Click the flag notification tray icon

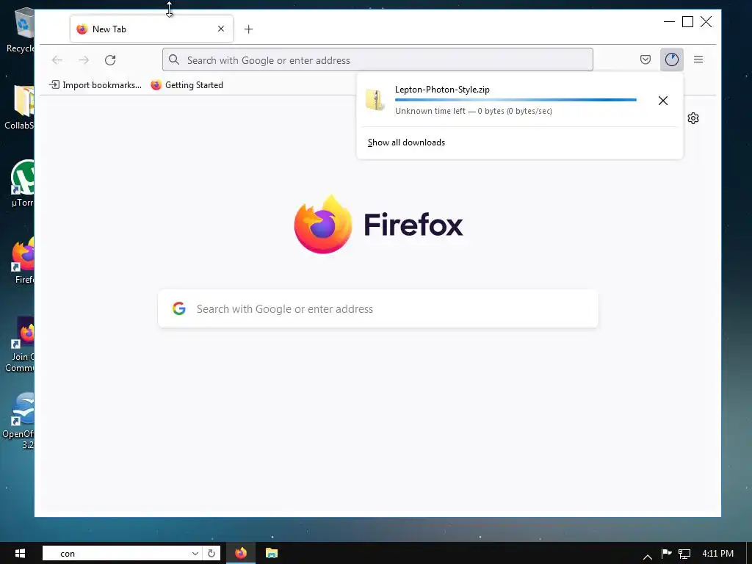pyautogui.click(x=666, y=554)
